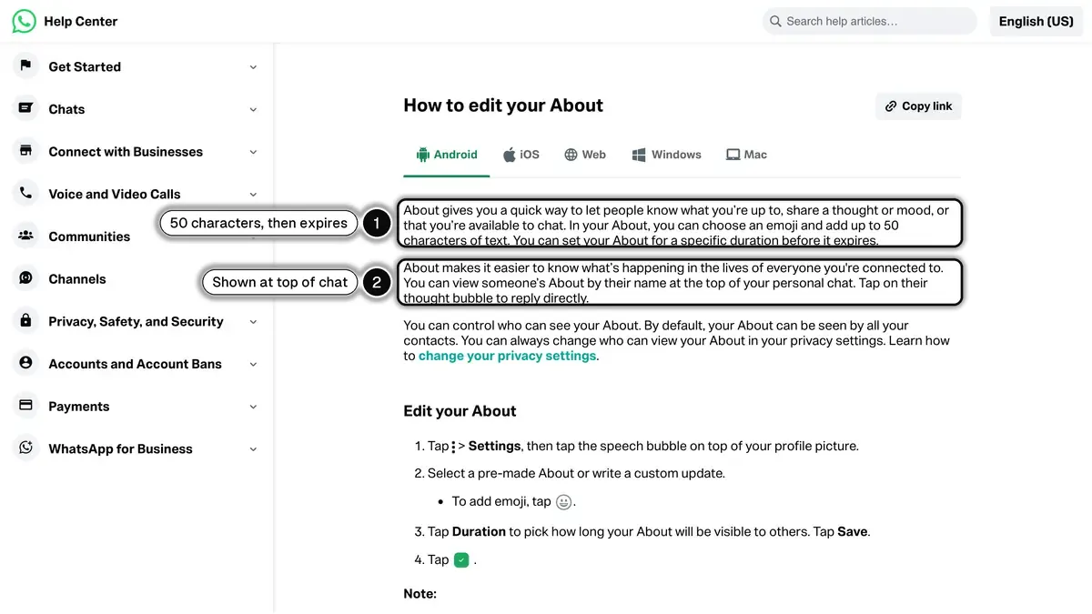The width and height of the screenshot is (1092, 614).
Task: Click the Payments card icon
Action: tap(25, 406)
